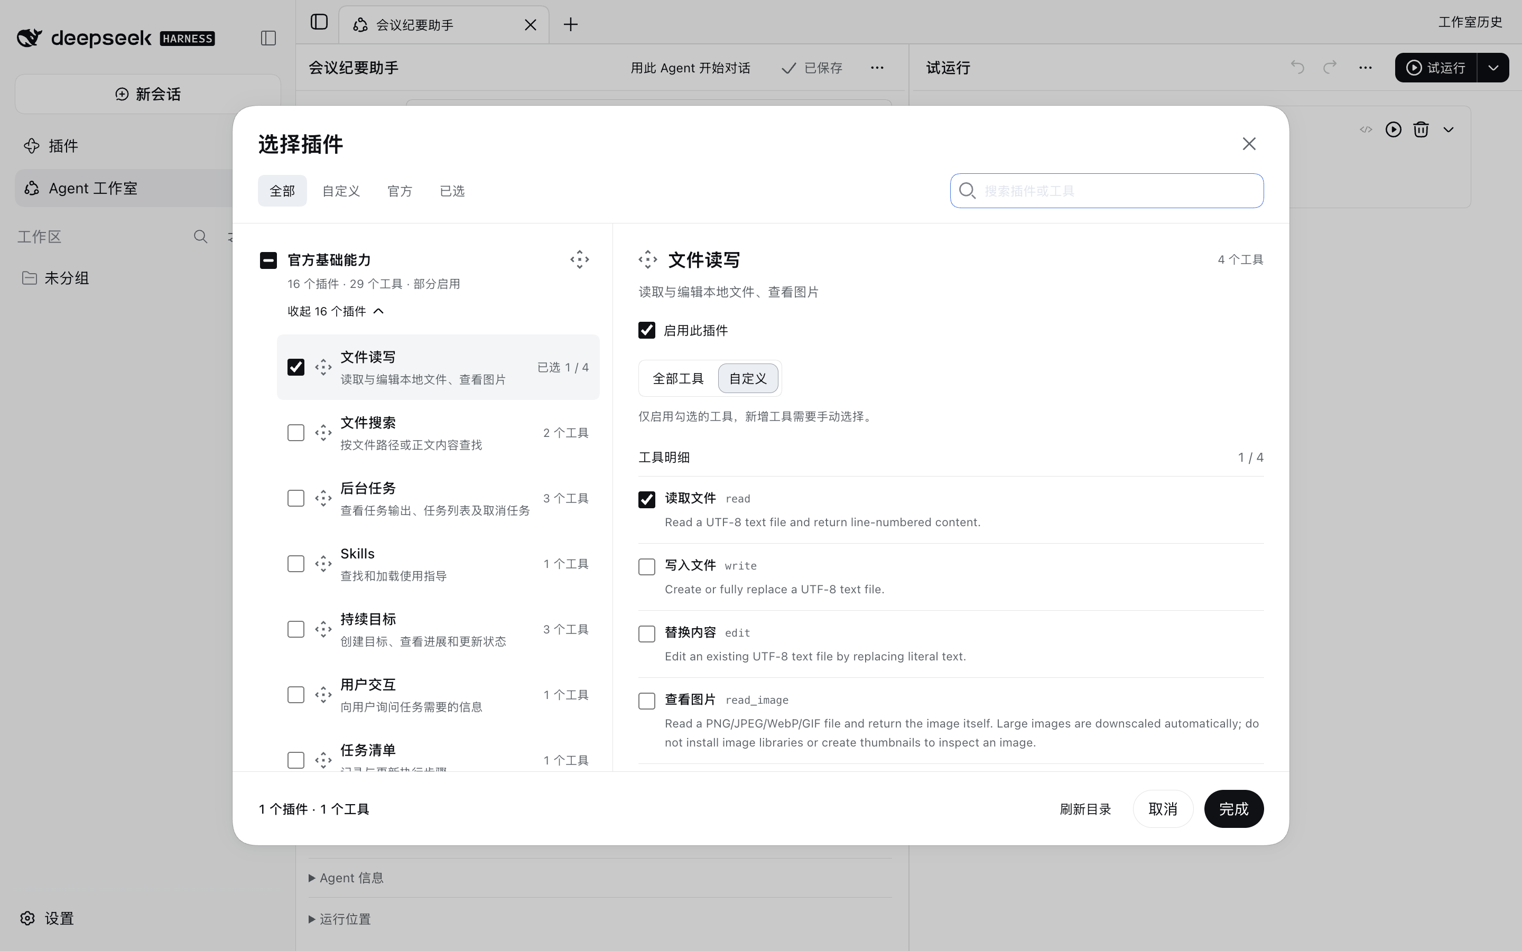Expand the chevron beside the trash icon
This screenshot has height=951, width=1522.
(x=1449, y=129)
